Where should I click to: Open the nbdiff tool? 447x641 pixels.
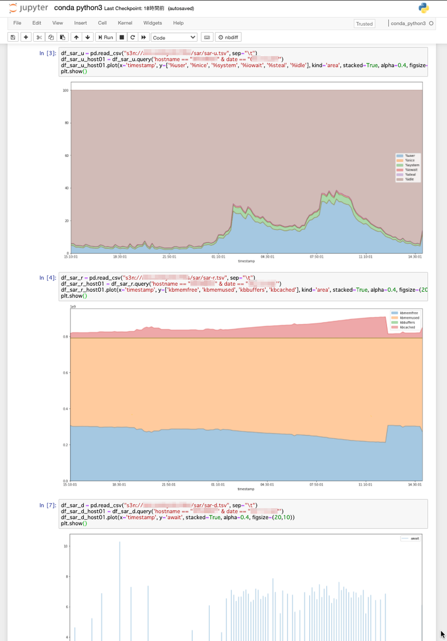229,37
